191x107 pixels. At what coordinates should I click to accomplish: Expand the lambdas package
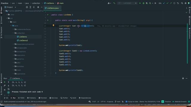click(x=13, y=66)
